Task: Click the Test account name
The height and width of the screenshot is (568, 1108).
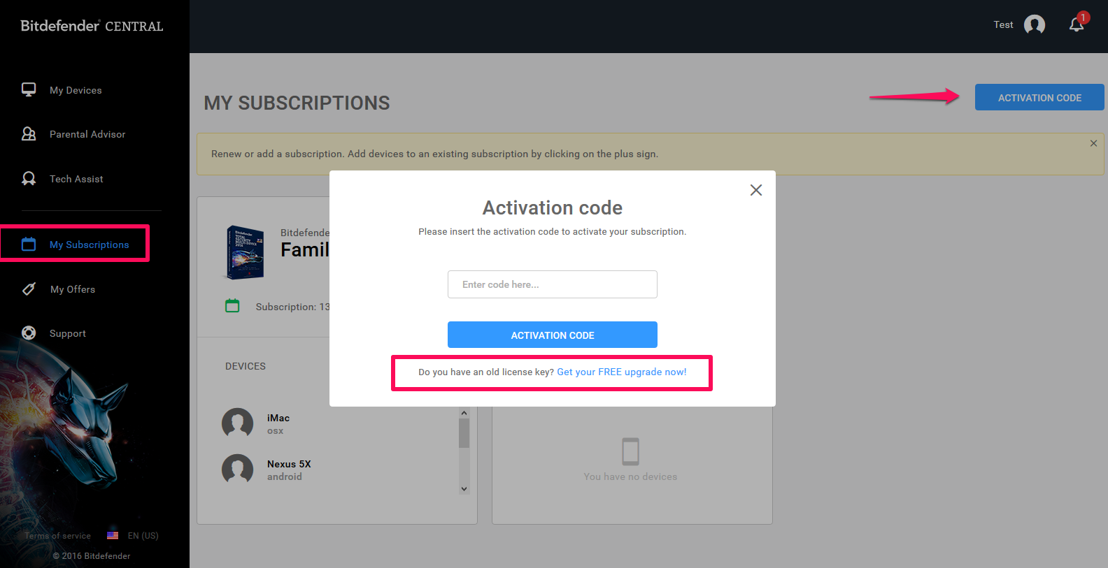Action: (1003, 24)
